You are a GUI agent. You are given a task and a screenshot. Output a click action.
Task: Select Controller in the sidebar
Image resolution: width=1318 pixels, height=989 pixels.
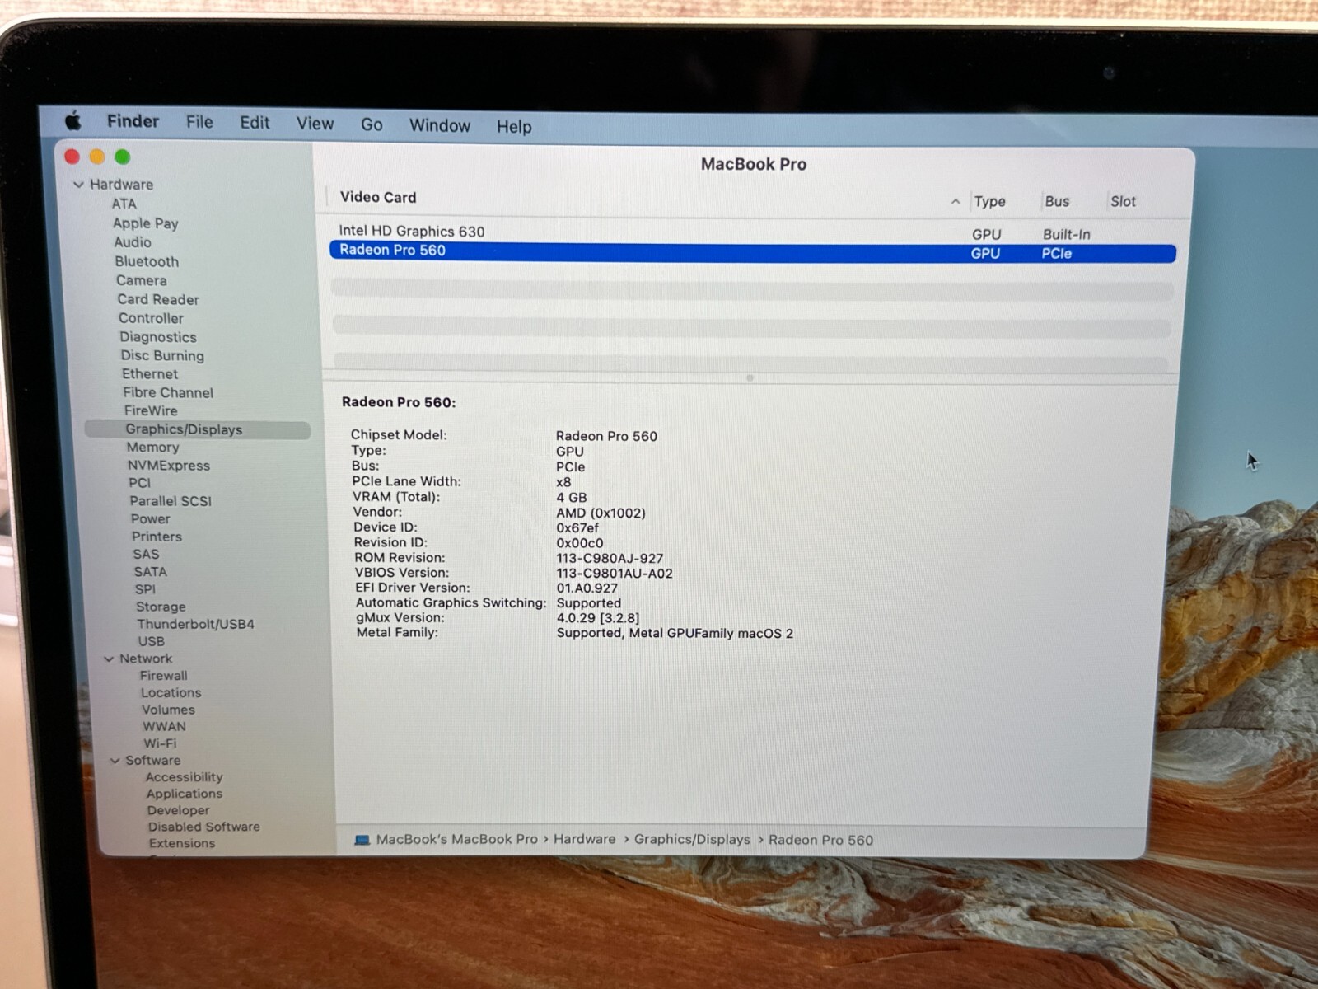click(x=151, y=318)
